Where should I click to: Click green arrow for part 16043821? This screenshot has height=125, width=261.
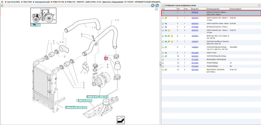pos(169,36)
